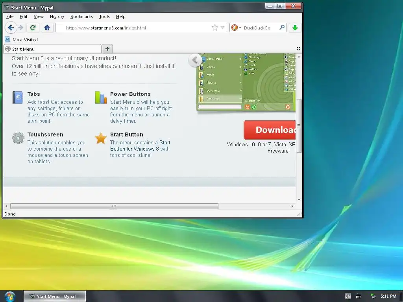Go back with the Back arrow button
403x302 pixels.
tap(11, 28)
